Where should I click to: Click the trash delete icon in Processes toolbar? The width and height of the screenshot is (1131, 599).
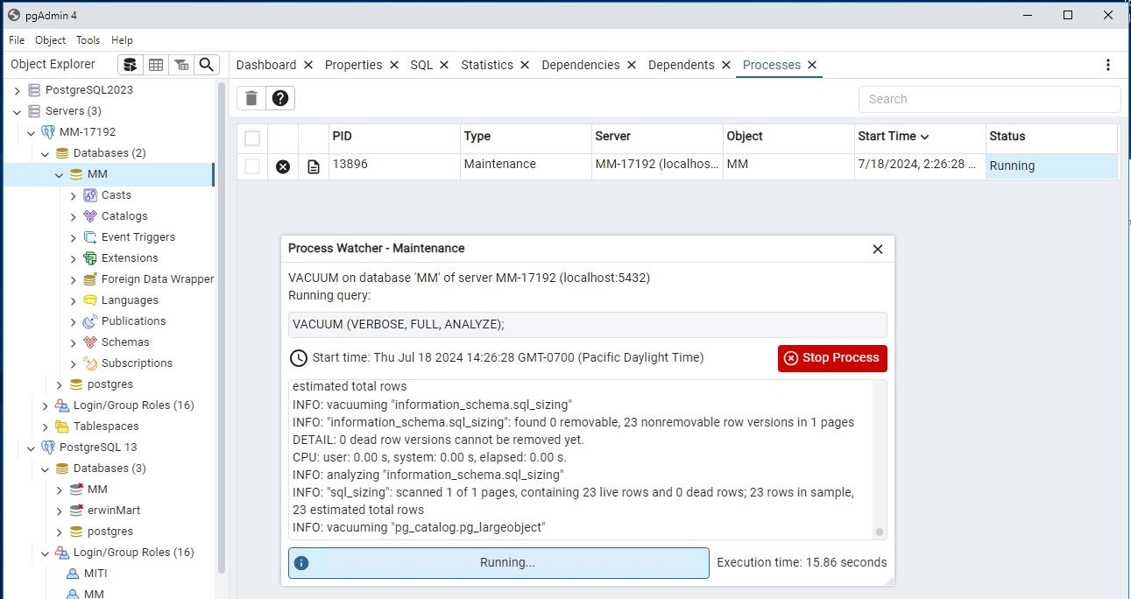[x=251, y=98]
